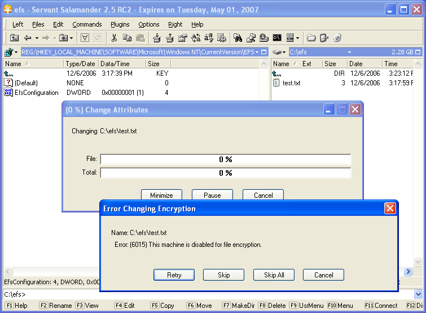This screenshot has width=426, height=313.
Task: Click the scissors cut icon
Action: 114,38
